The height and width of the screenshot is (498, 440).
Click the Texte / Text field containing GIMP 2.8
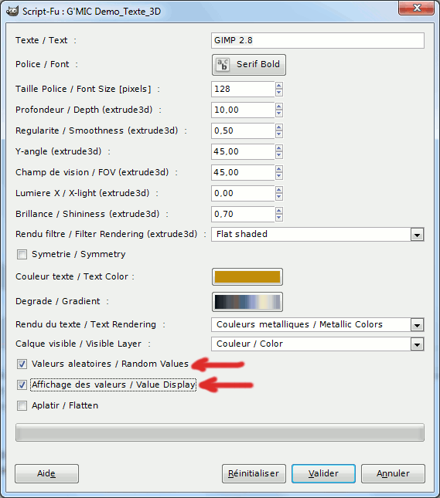tap(318, 40)
